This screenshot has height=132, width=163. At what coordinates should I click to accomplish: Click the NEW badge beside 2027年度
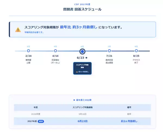point(41,121)
